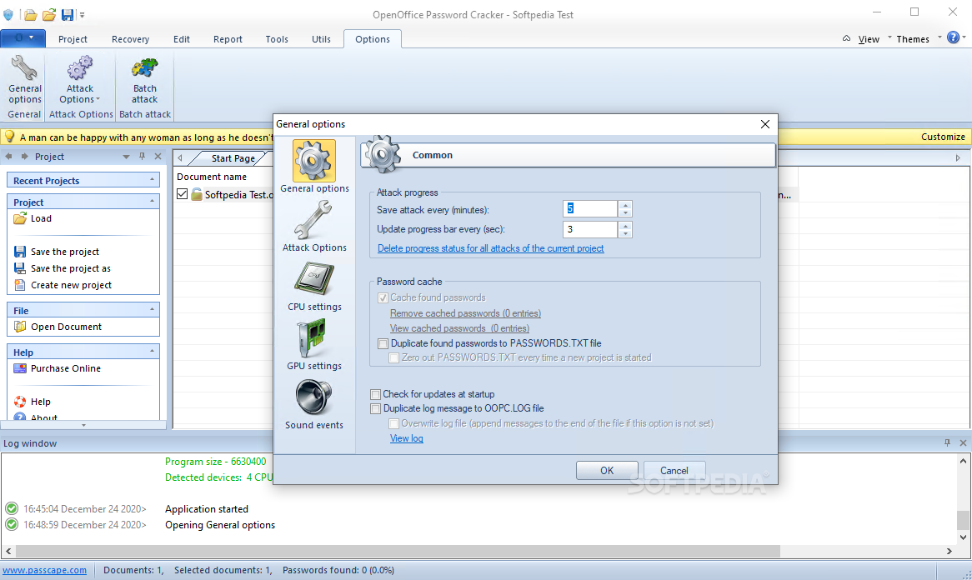Viewport: 972px width, 580px height.
Task: Increase Save attack every minutes value
Action: [x=625, y=204]
